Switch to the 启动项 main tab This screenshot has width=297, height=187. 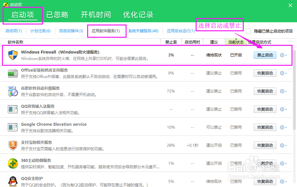(x=23, y=15)
